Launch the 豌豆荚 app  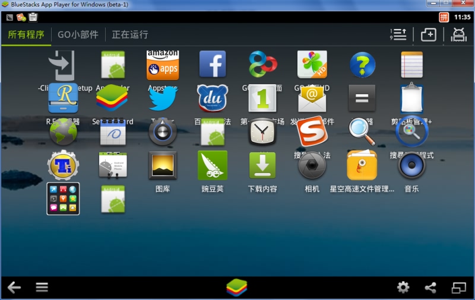pos(213,165)
